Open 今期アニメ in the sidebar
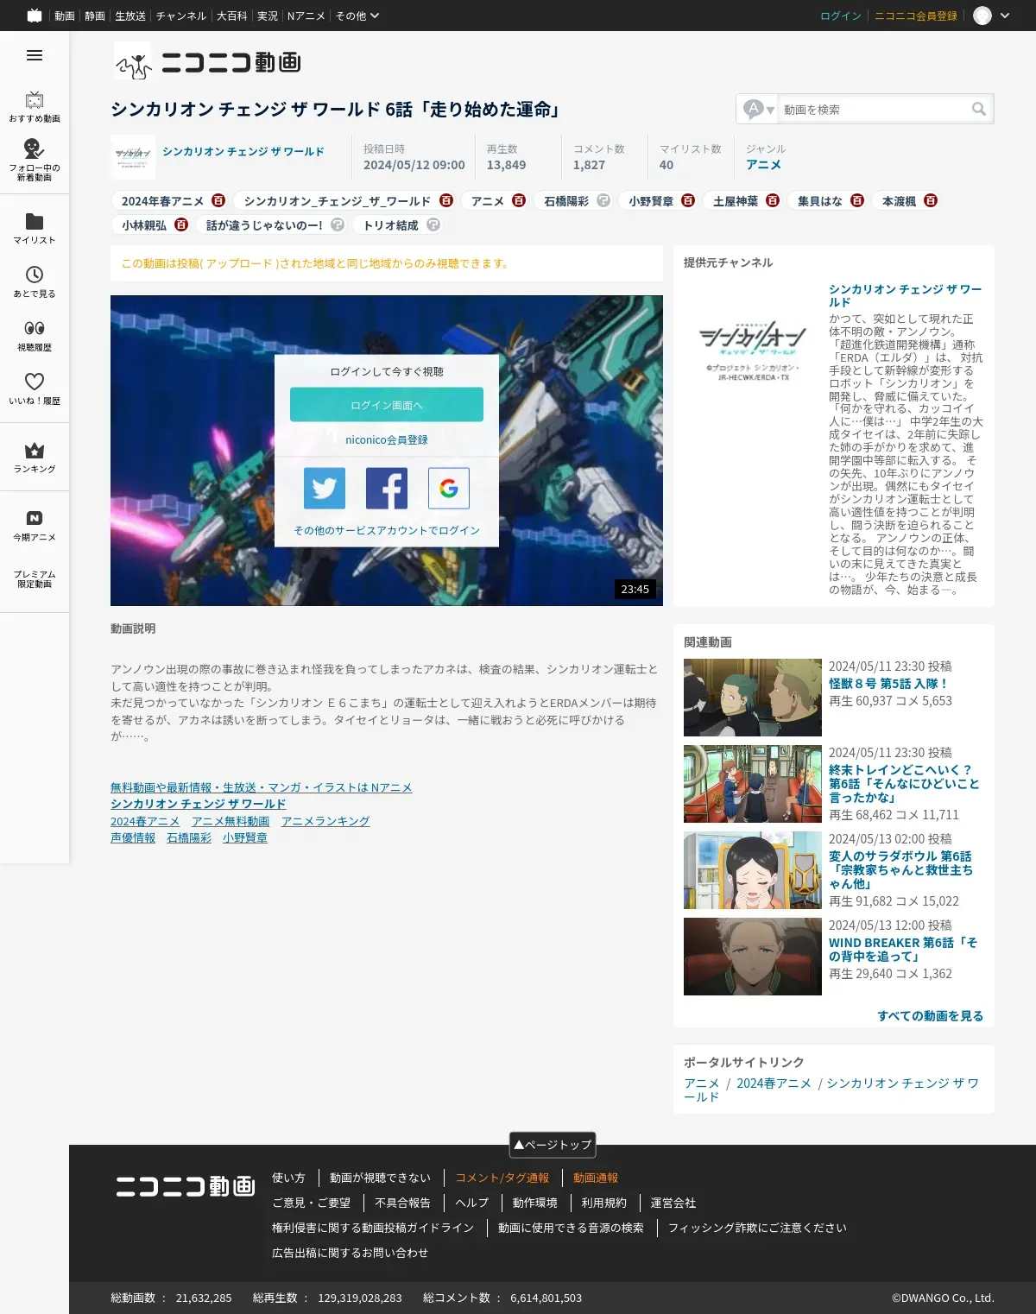Viewport: 1036px width, 1314px height. point(35,526)
